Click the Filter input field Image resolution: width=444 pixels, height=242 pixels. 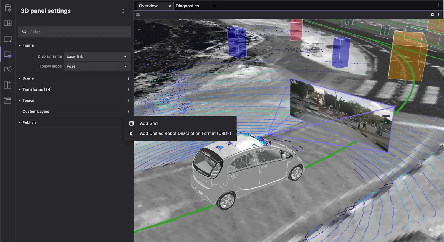point(75,32)
